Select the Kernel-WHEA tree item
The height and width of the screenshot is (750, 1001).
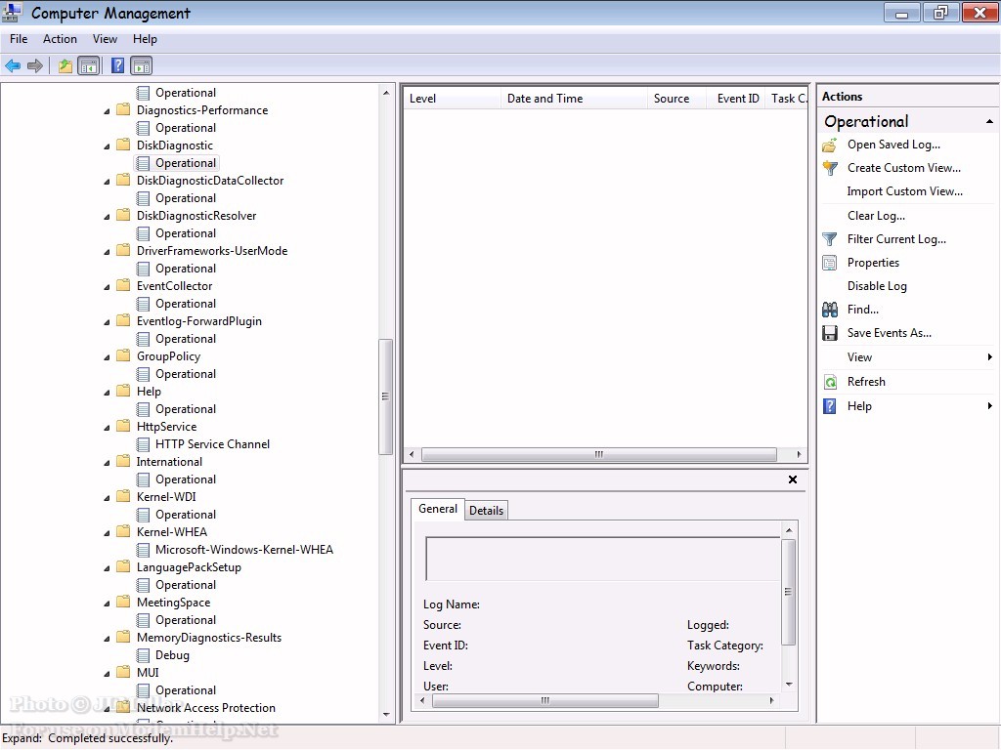172,532
